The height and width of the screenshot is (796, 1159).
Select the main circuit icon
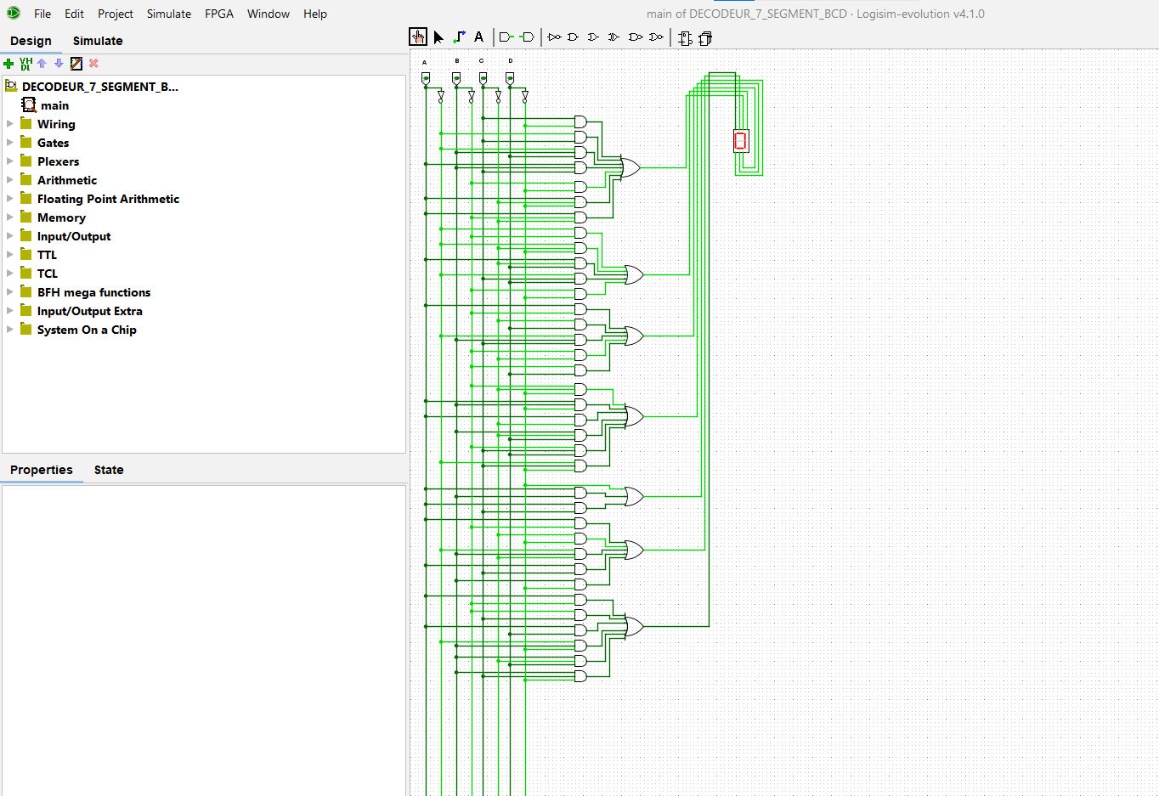click(29, 104)
